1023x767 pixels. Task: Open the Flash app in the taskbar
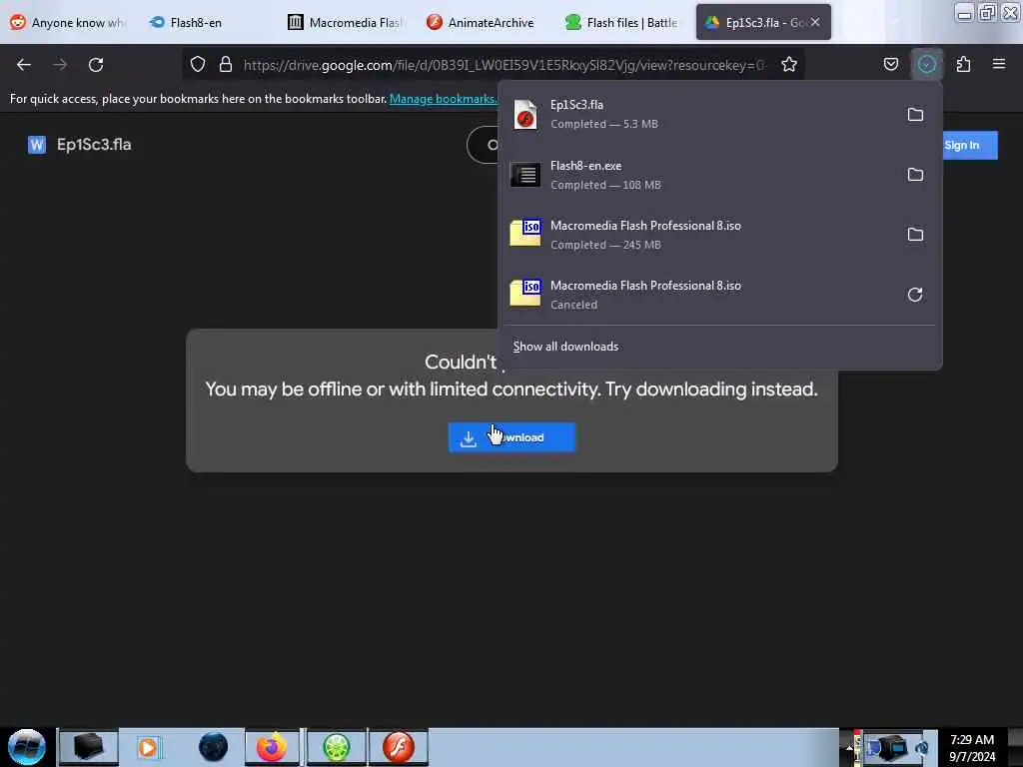(399, 747)
